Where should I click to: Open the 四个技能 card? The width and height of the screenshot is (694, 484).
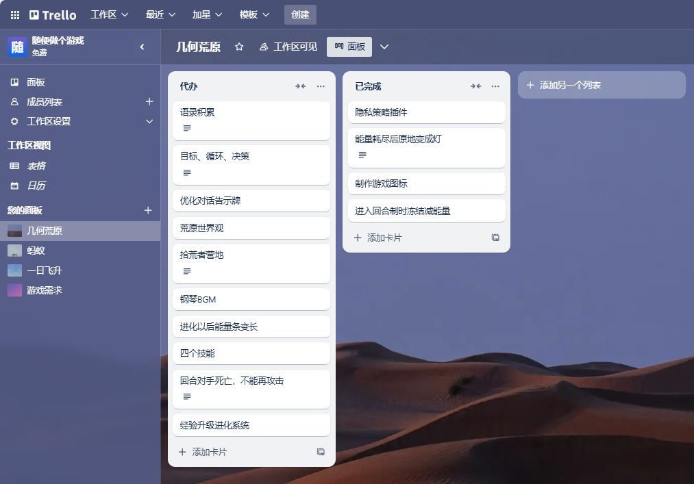click(x=251, y=353)
